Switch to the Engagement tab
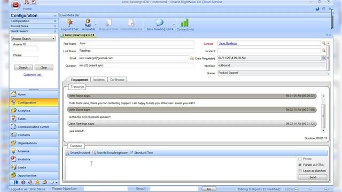 click(80, 79)
